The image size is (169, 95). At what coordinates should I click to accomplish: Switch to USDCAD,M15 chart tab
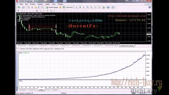point(76,46)
